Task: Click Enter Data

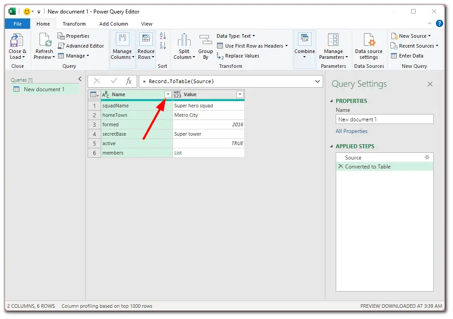Action: (407, 56)
